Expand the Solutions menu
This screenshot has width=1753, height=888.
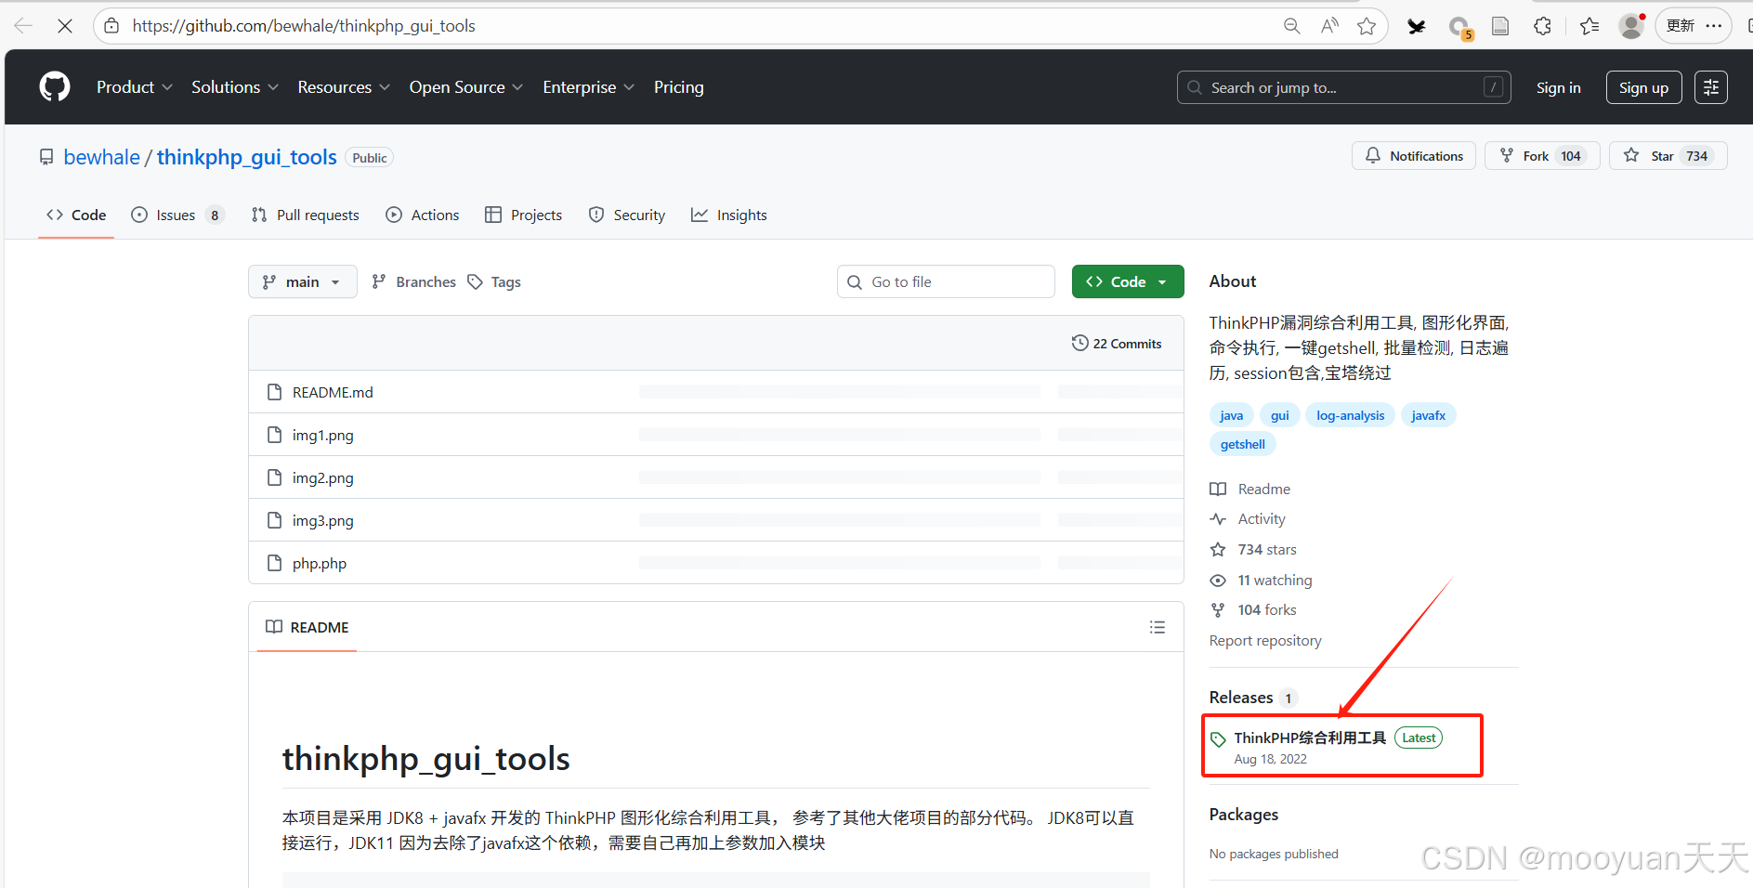[235, 87]
